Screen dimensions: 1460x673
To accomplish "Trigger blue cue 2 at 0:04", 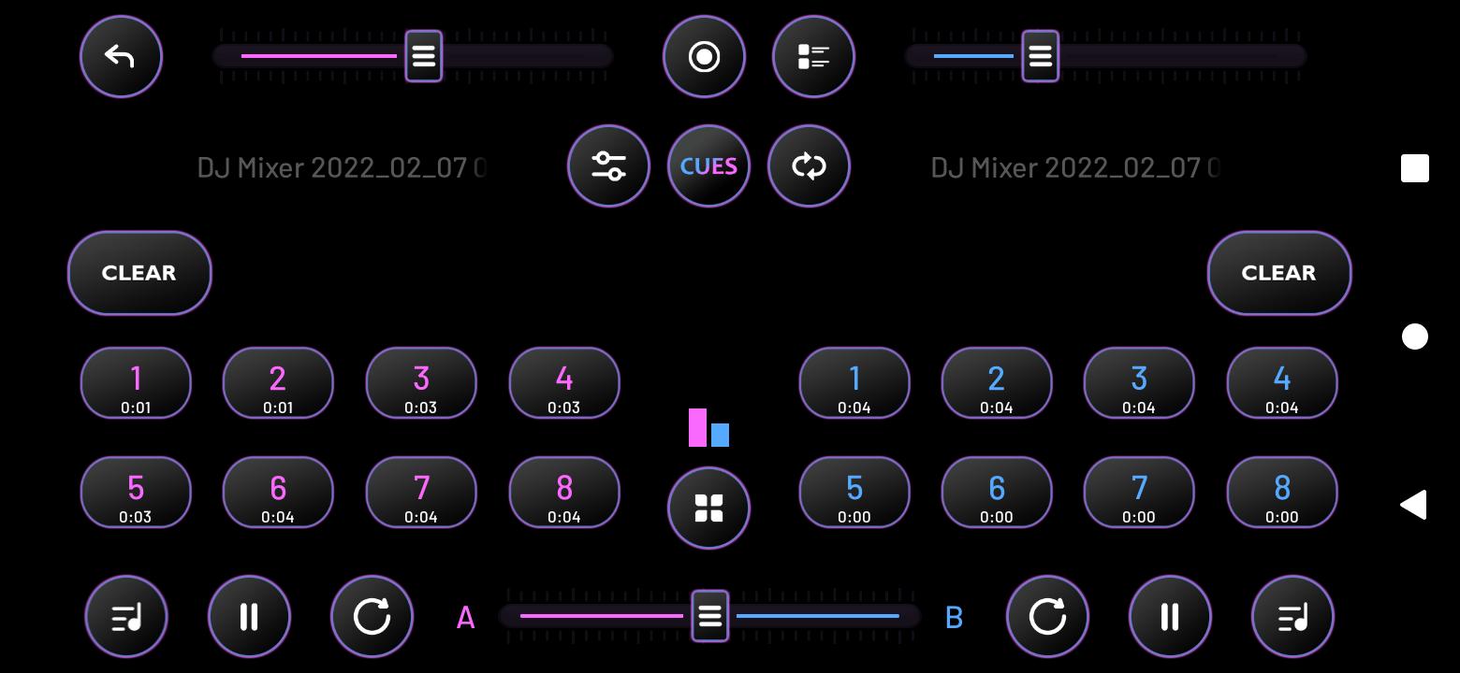I will tap(997, 383).
